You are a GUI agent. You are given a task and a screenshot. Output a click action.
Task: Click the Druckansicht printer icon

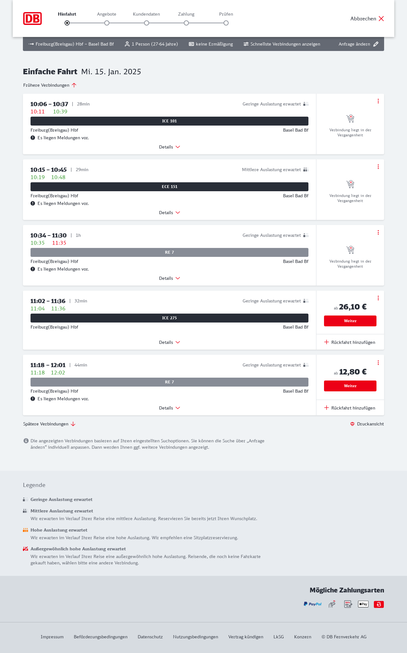coord(352,424)
